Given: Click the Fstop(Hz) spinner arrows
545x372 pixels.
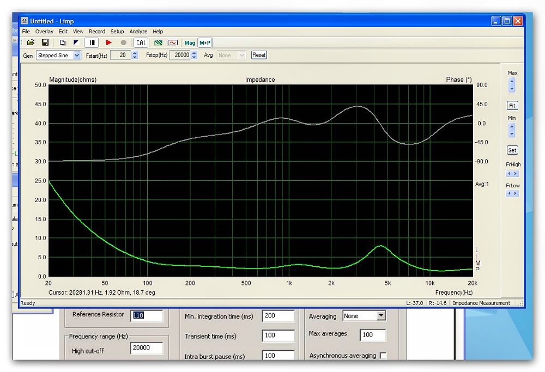Looking at the screenshot, I should coord(194,55).
